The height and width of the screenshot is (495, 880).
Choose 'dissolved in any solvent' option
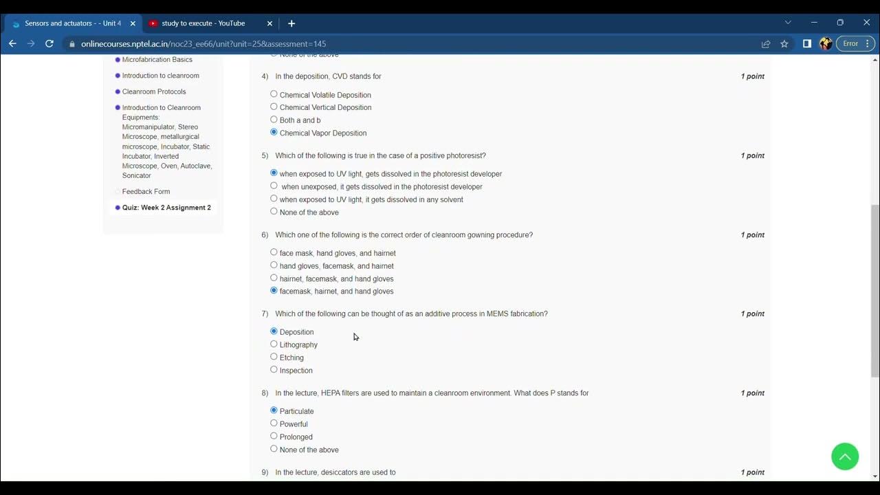click(274, 199)
